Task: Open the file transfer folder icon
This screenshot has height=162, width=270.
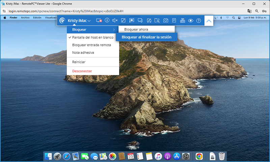Action: click(x=157, y=21)
